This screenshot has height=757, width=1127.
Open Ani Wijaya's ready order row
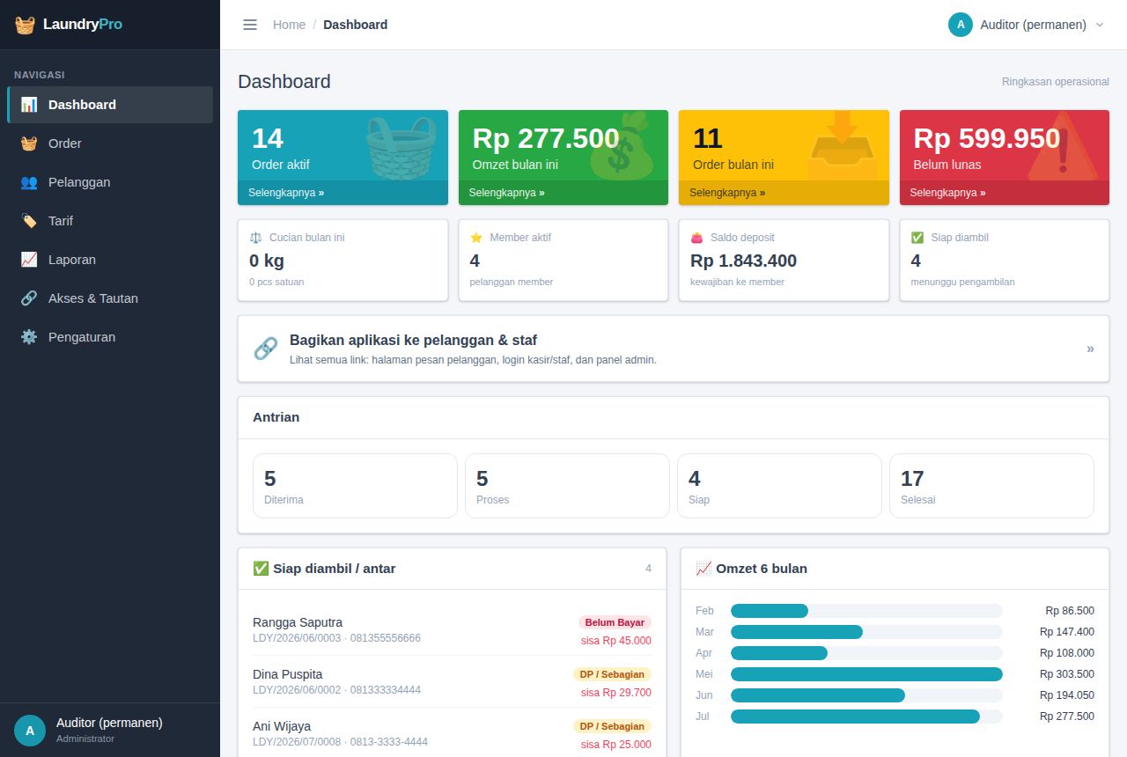pyautogui.click(x=452, y=734)
